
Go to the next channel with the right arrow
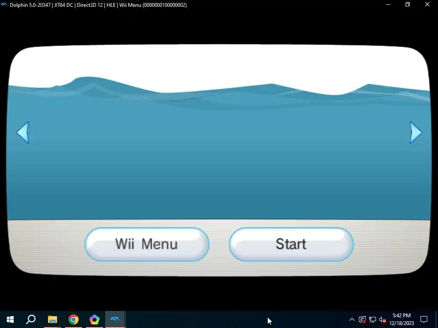415,132
